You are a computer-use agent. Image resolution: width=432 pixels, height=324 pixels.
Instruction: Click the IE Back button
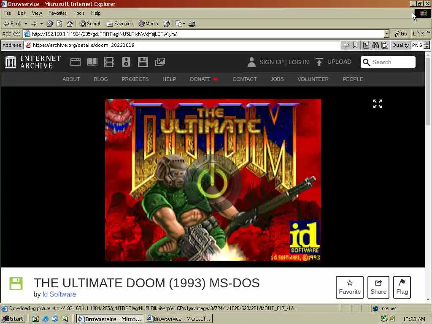coord(12,24)
